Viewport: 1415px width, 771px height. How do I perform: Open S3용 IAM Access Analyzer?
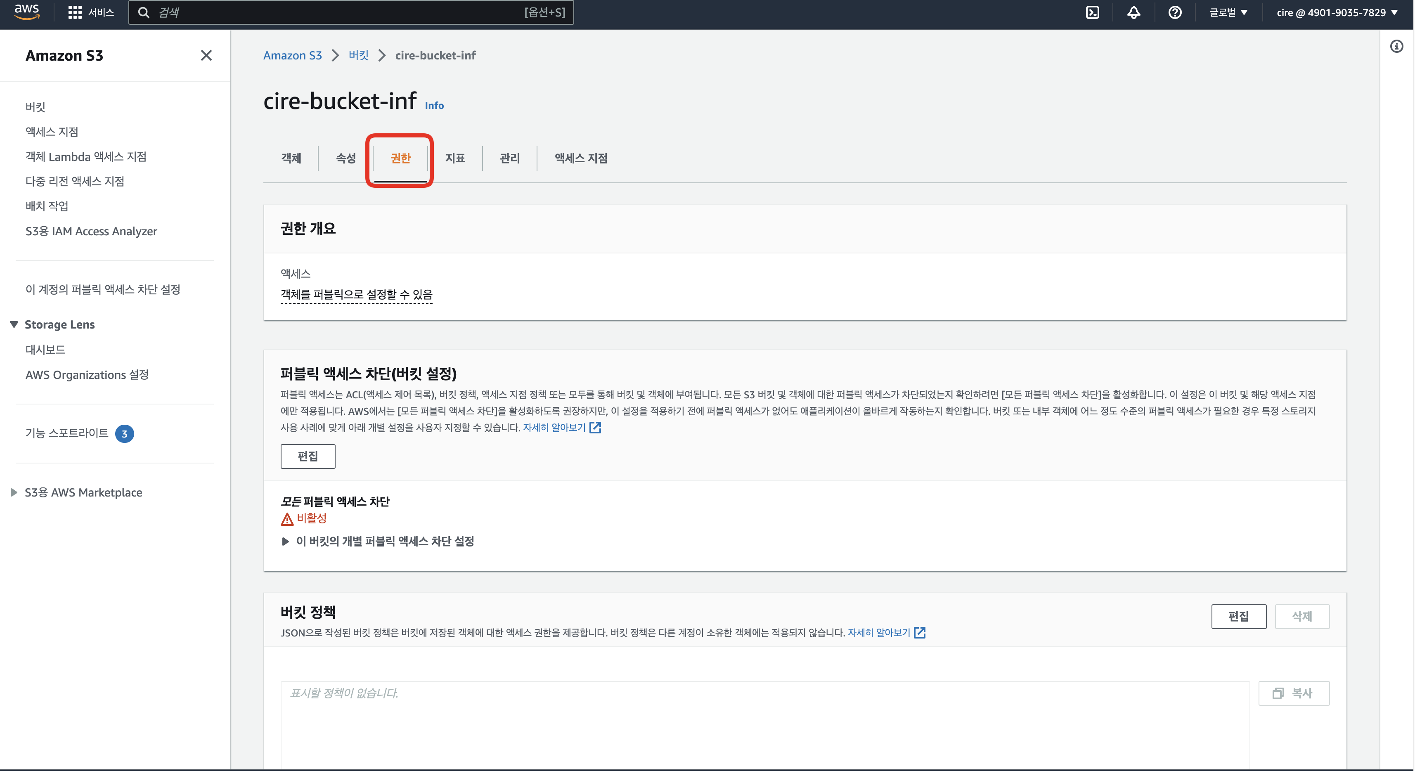91,231
